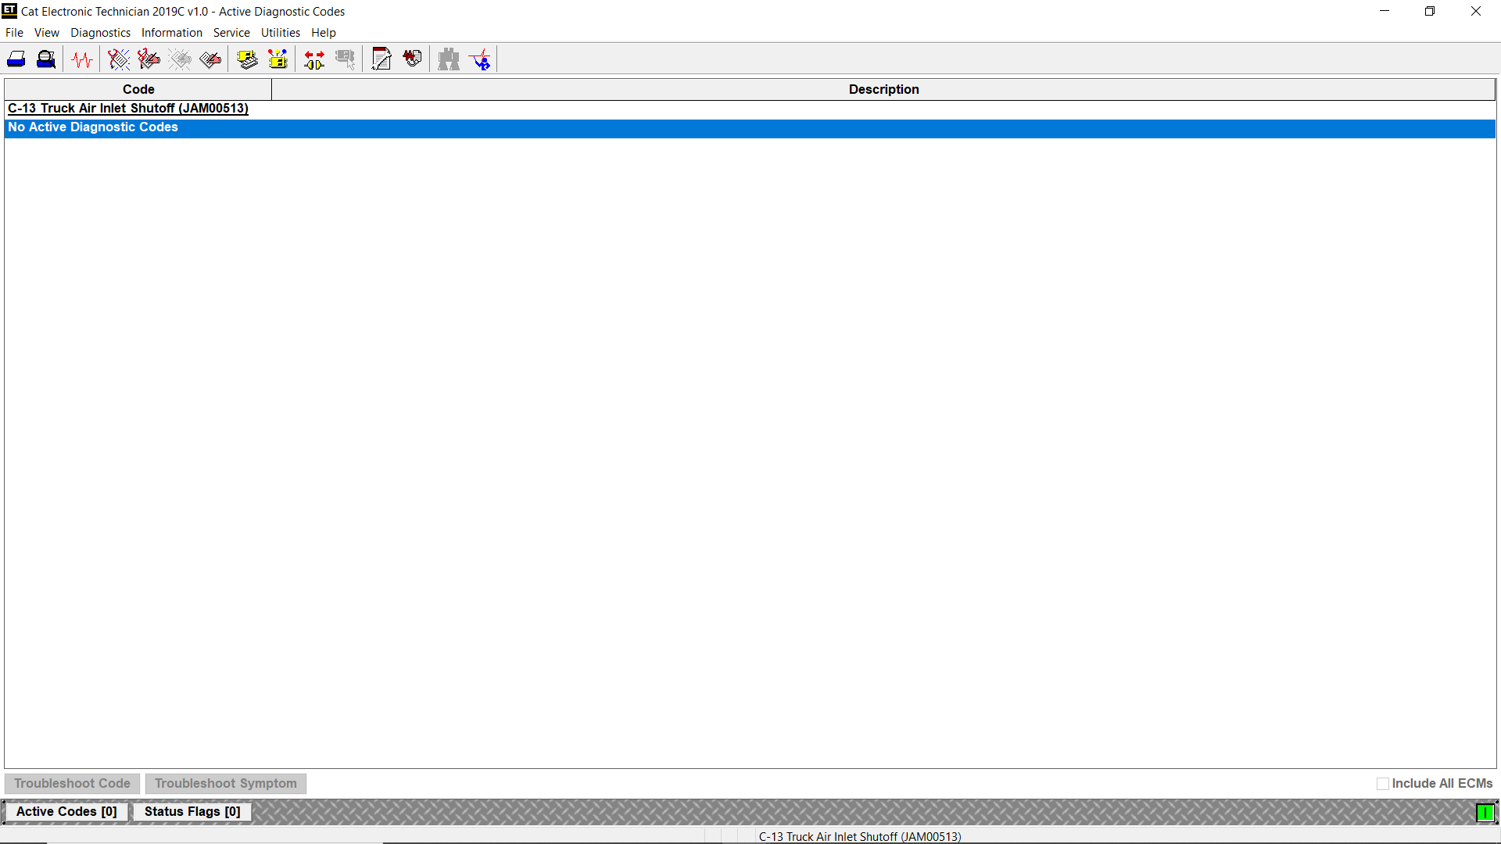Open the Configuration tool icon
The width and height of the screenshot is (1501, 844).
click(x=278, y=59)
